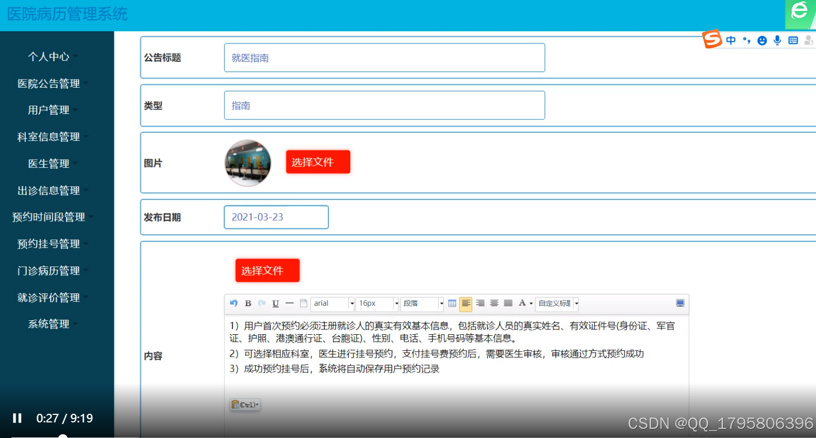Toggle fullscreen mode of the editor
This screenshot has height=438, width=816.
(x=680, y=303)
